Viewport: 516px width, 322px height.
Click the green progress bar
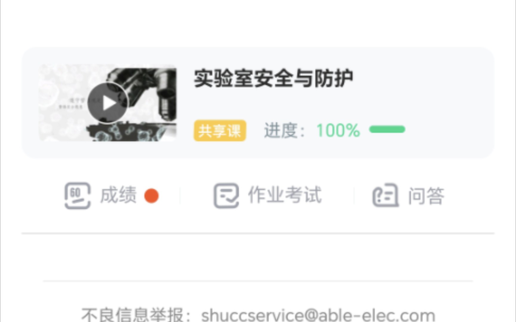tap(387, 129)
